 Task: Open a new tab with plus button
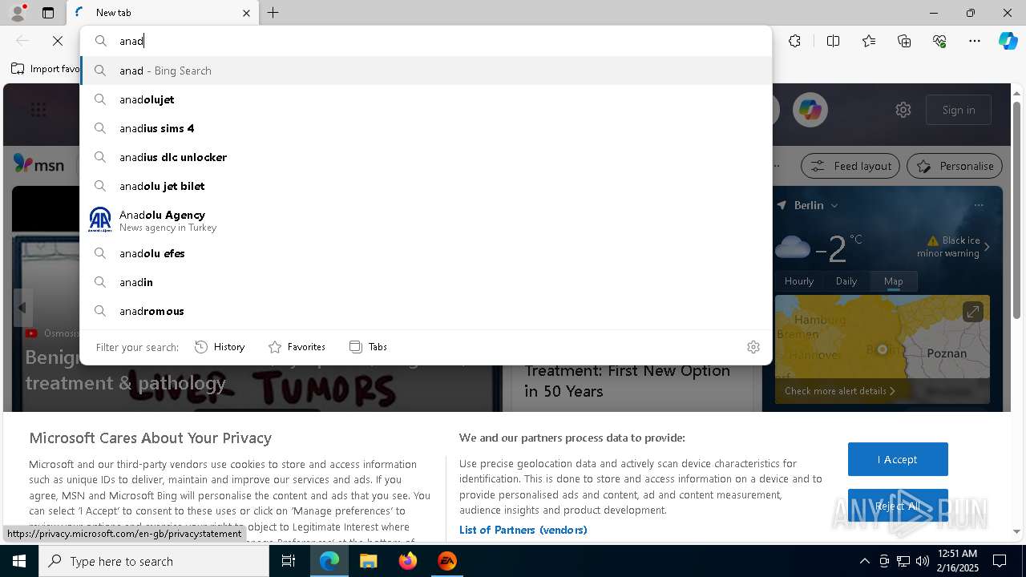click(273, 13)
